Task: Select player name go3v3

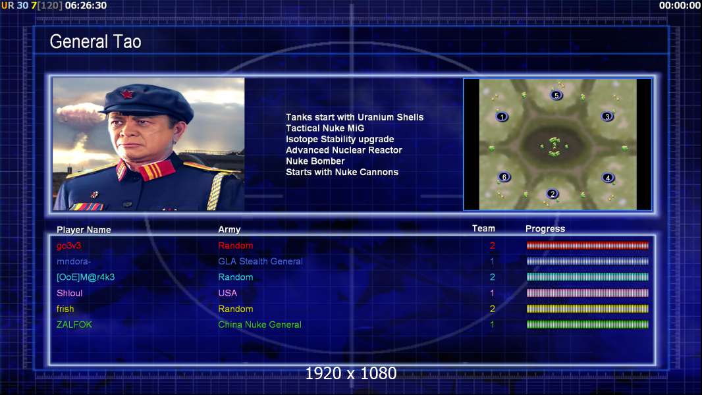Action: coord(68,246)
